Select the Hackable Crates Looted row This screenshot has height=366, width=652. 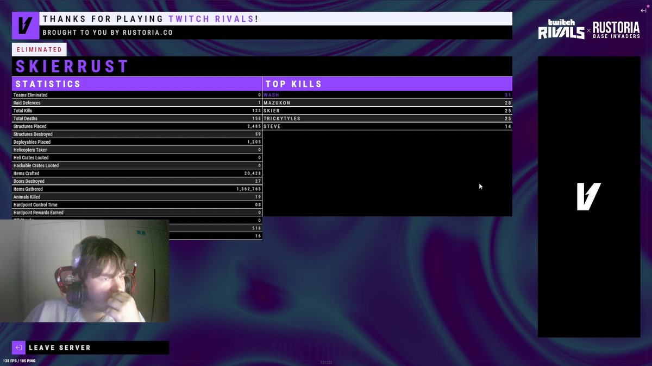click(x=137, y=165)
